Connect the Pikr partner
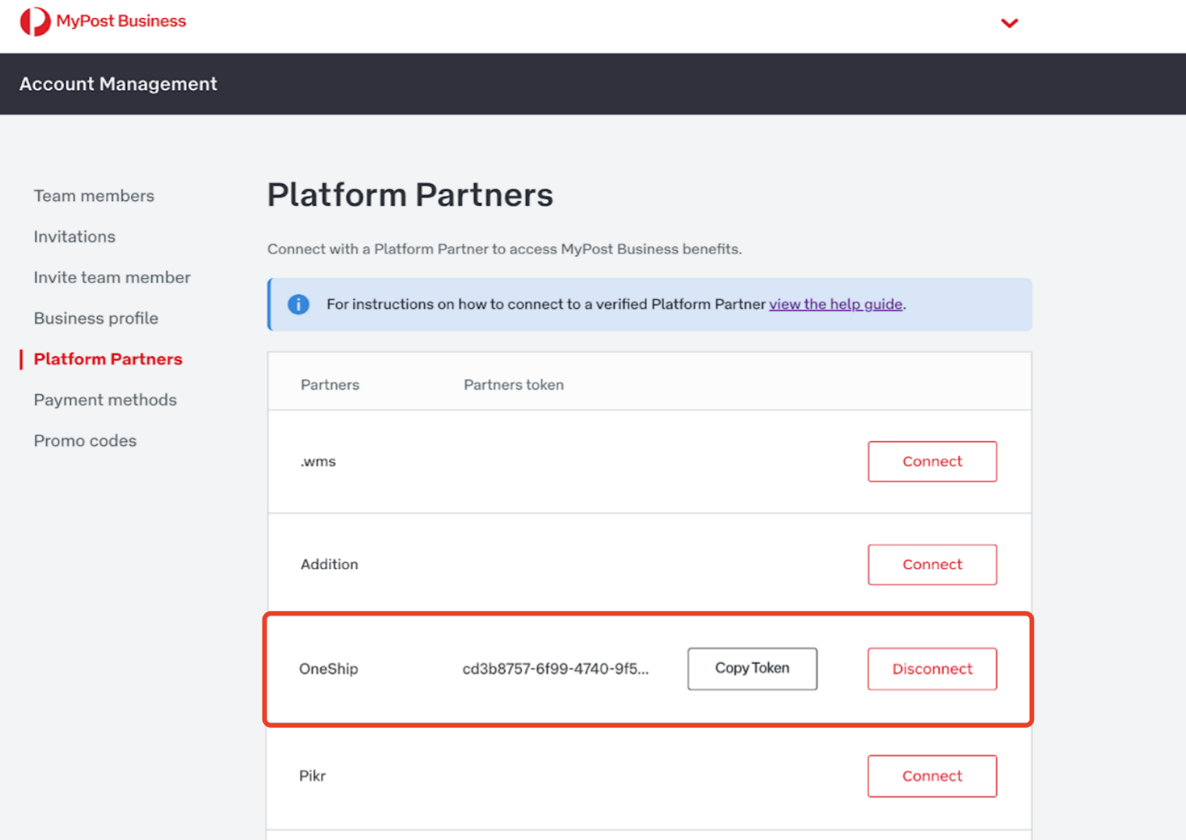 (932, 776)
